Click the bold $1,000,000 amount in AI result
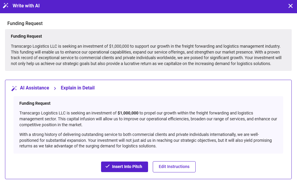The image size is (297, 188). click(128, 113)
